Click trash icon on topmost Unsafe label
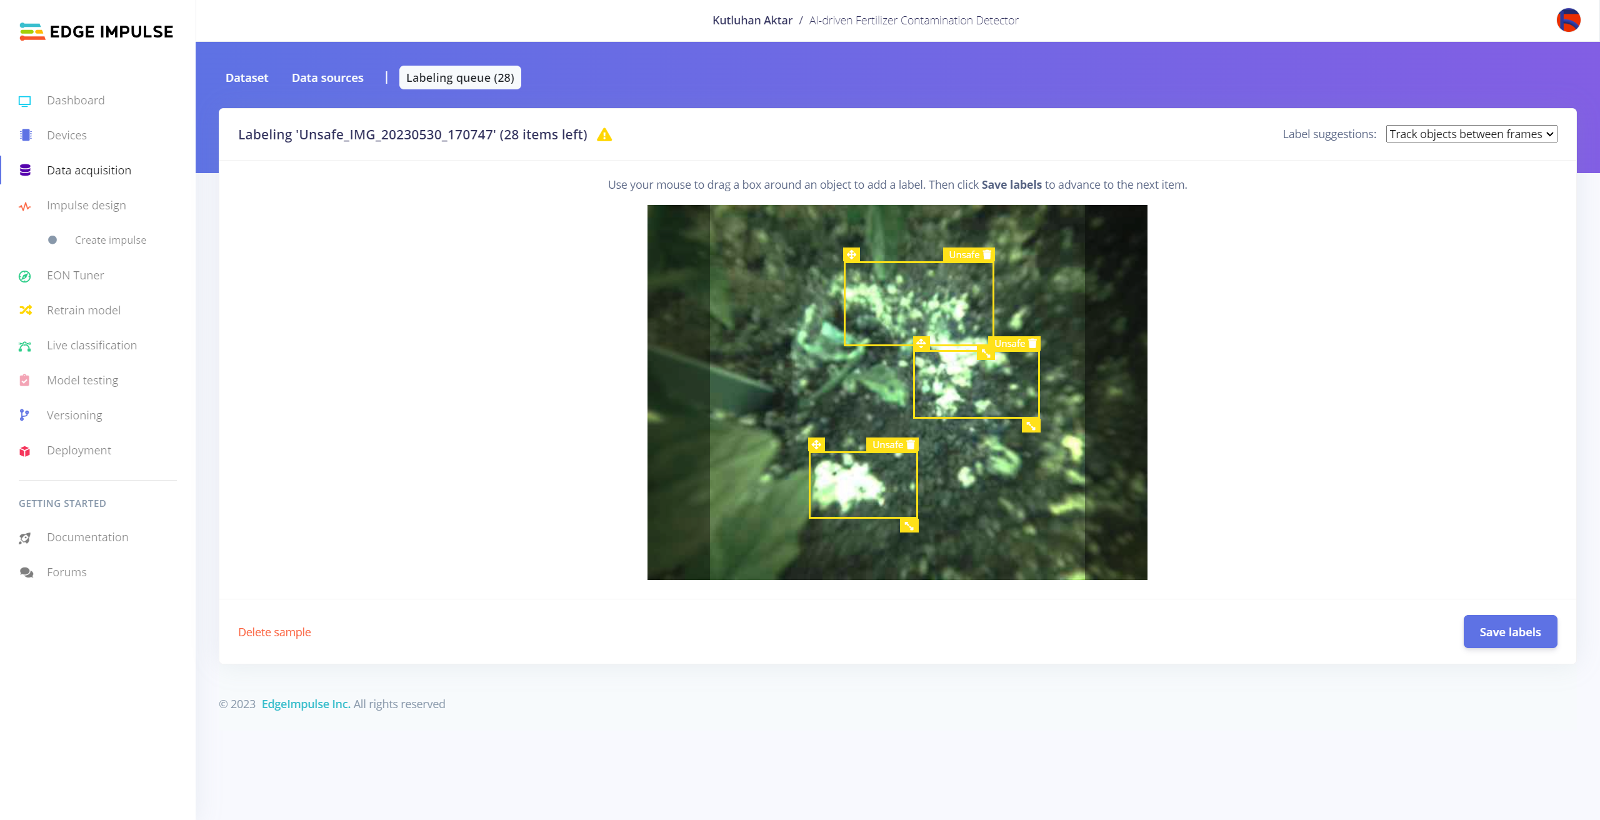The width and height of the screenshot is (1600, 820). pyautogui.click(x=987, y=255)
